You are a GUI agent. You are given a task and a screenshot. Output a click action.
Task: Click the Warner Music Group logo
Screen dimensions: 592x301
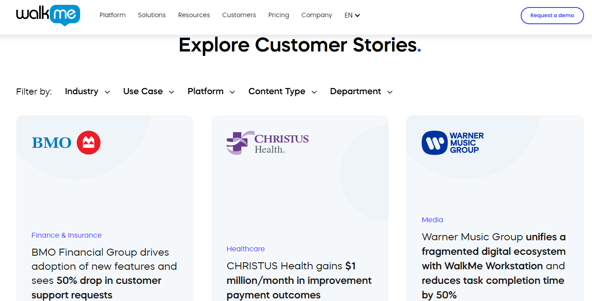point(452,143)
